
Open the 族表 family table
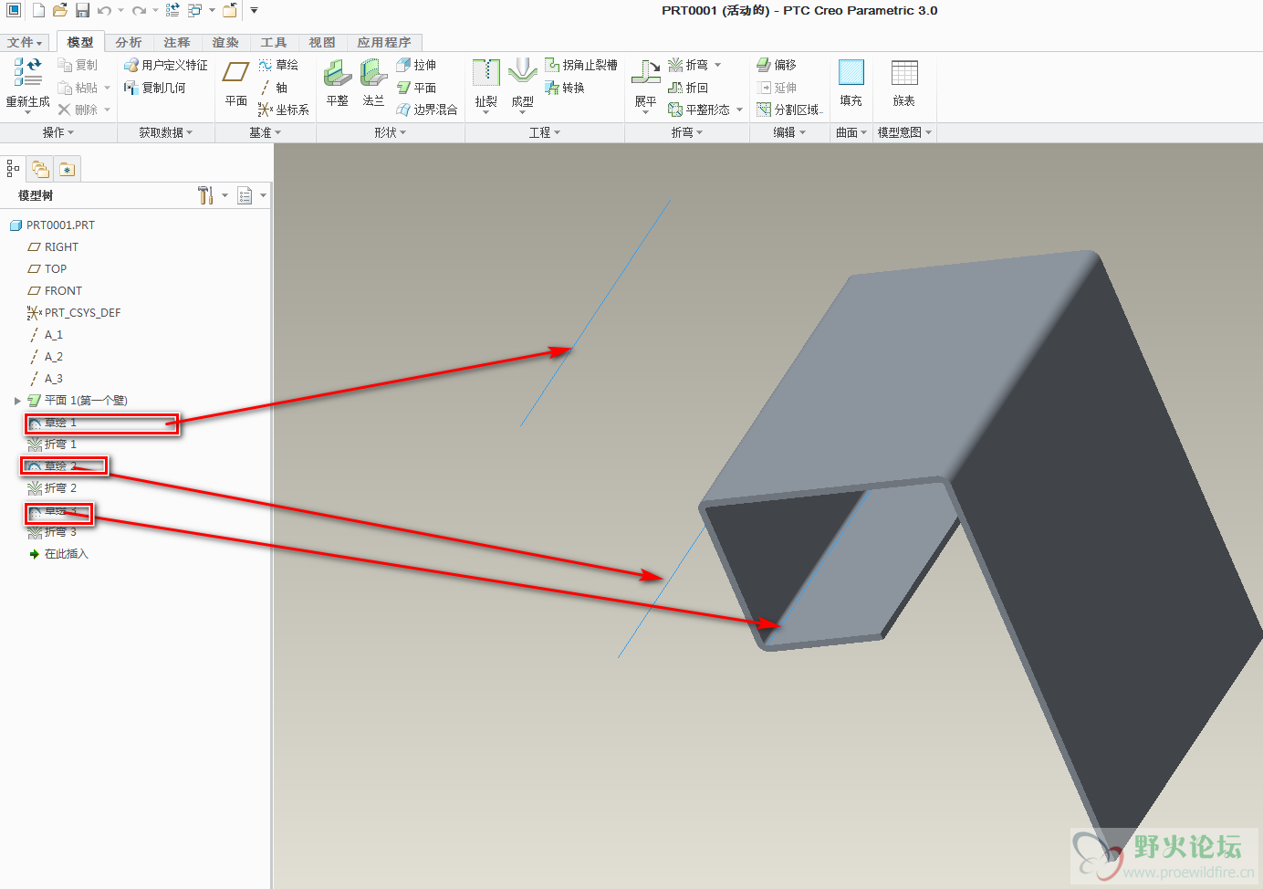pos(904,84)
